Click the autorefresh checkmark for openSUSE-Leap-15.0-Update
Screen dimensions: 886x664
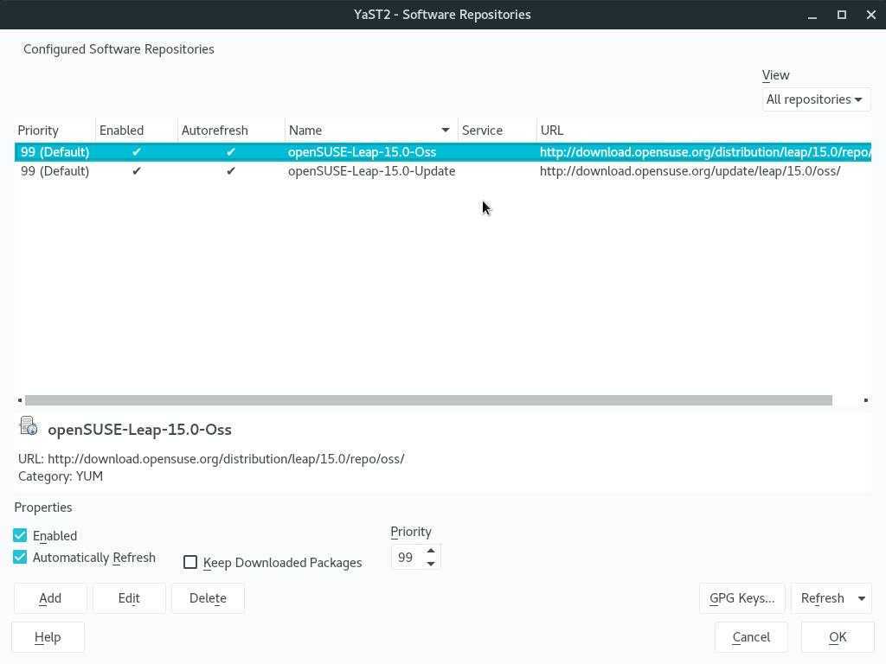tap(230, 171)
